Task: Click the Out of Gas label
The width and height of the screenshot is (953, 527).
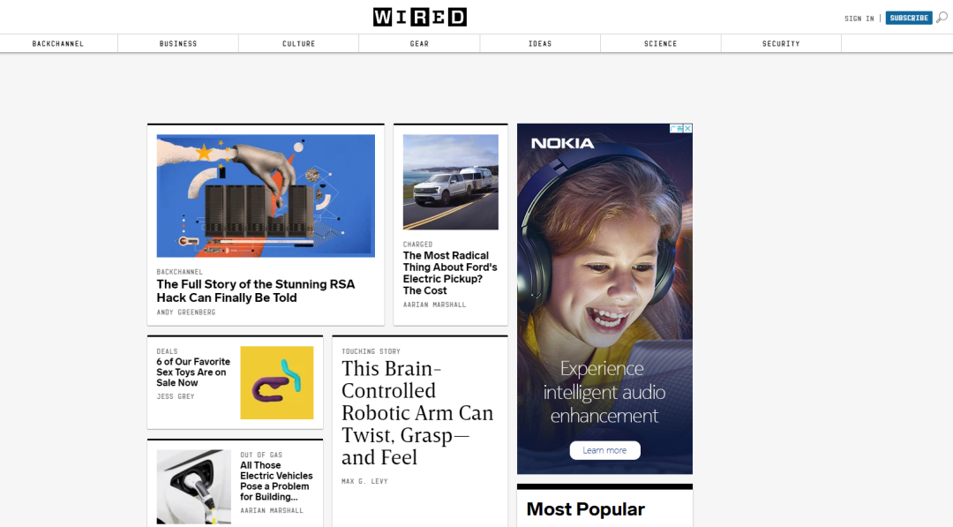Action: (261, 455)
